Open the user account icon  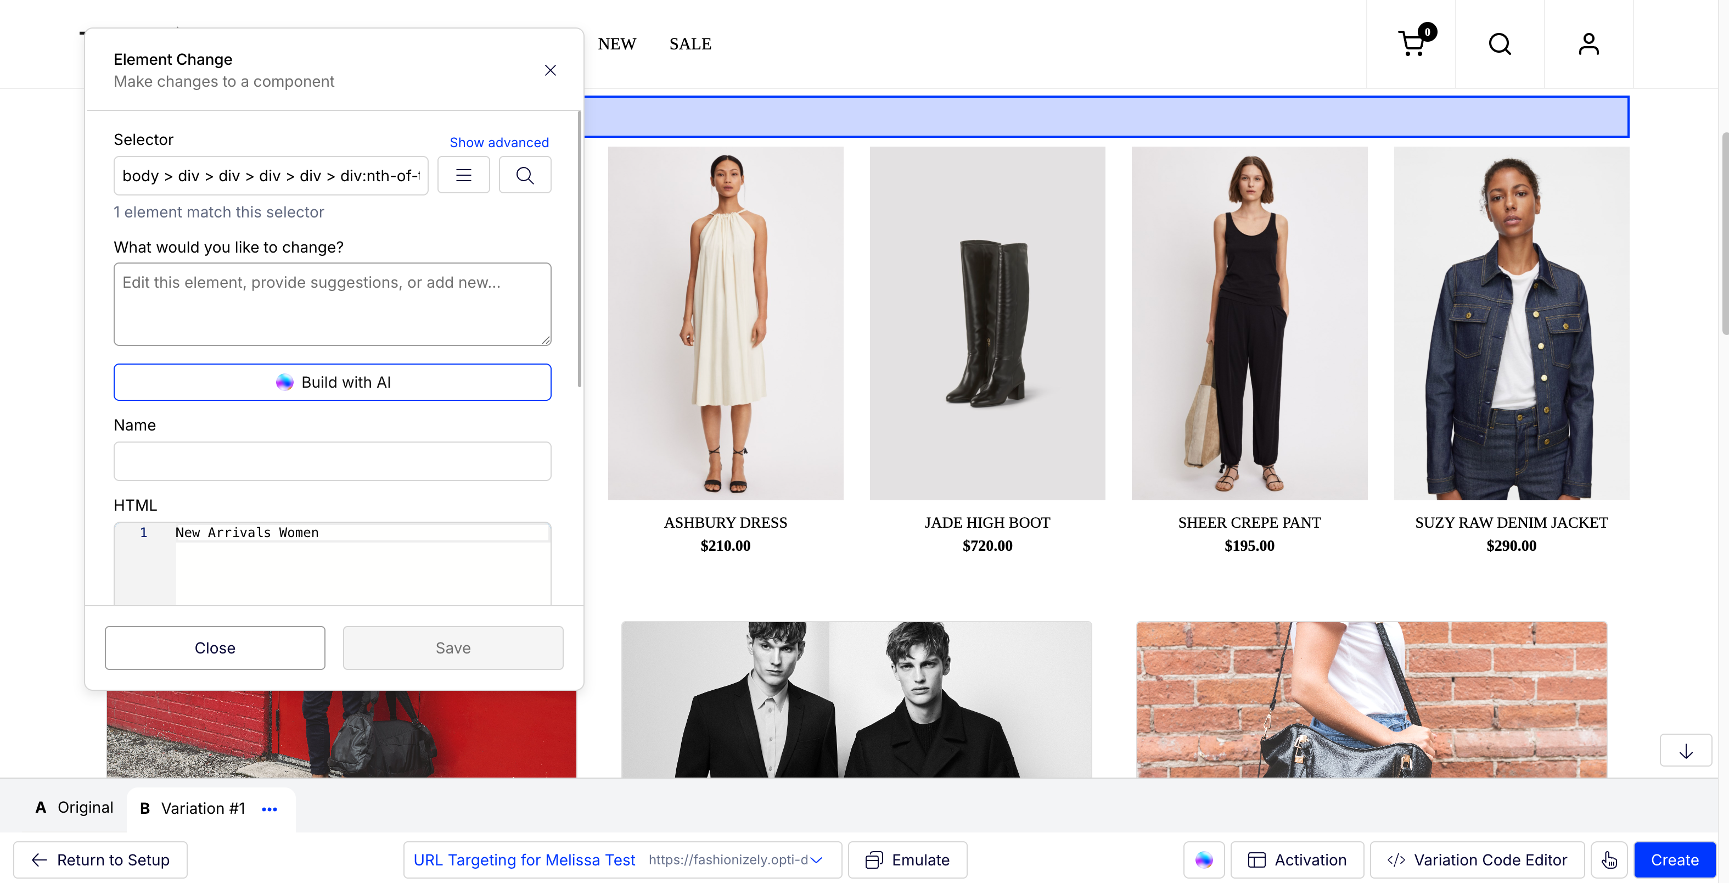pos(1588,44)
